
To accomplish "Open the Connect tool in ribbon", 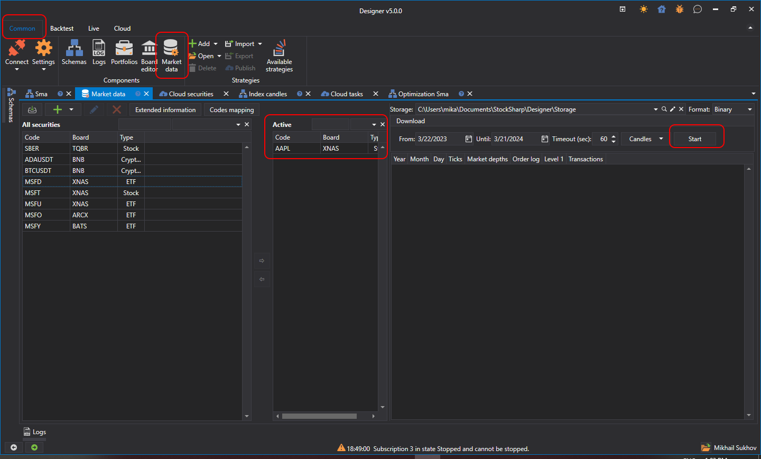I will coord(17,52).
